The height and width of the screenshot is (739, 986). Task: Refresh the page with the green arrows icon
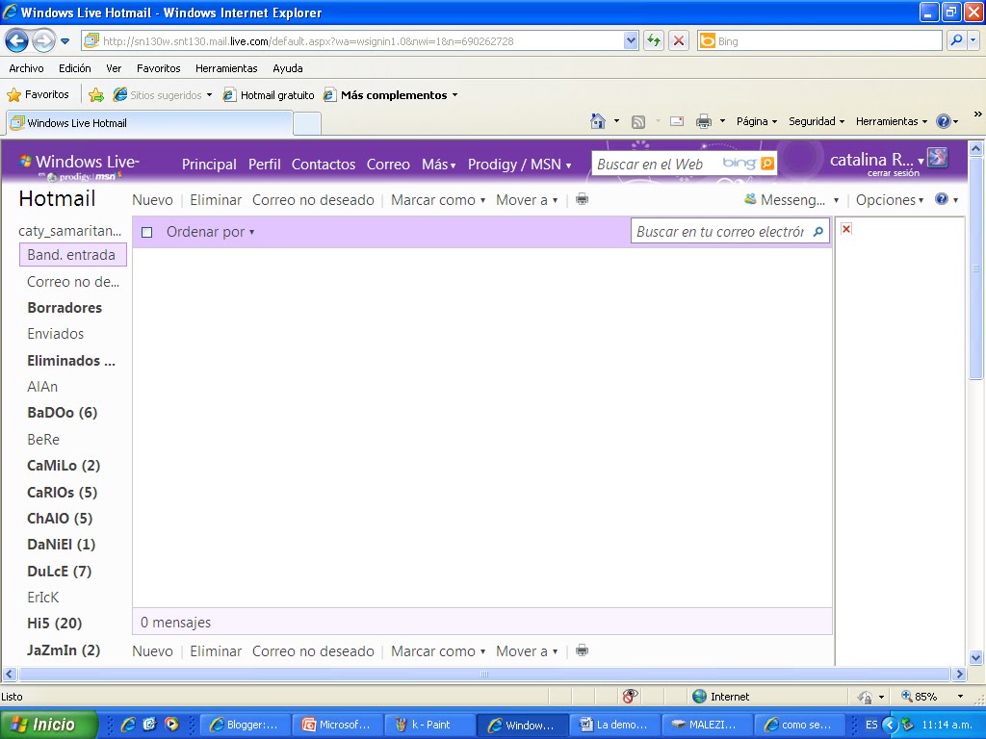click(654, 40)
